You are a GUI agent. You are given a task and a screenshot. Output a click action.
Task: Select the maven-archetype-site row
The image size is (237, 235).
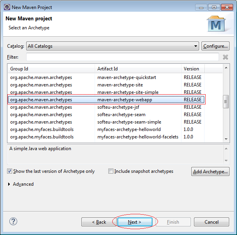[x=106, y=85]
